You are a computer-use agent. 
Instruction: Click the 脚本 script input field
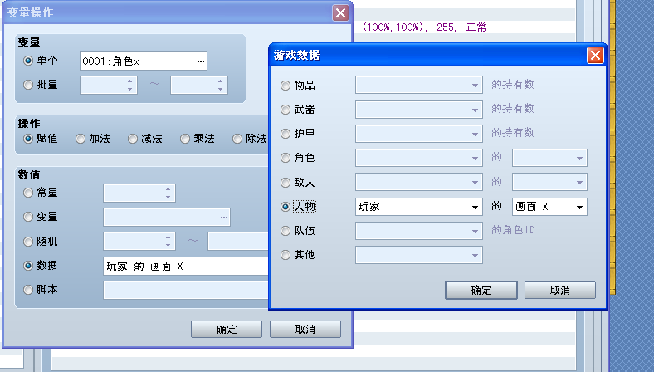click(186, 290)
